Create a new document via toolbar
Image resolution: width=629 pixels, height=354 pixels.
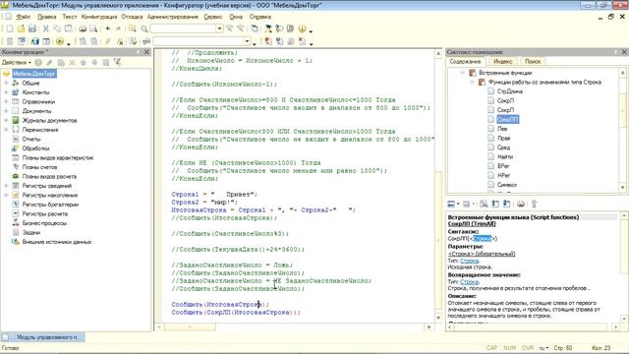pos(10,29)
